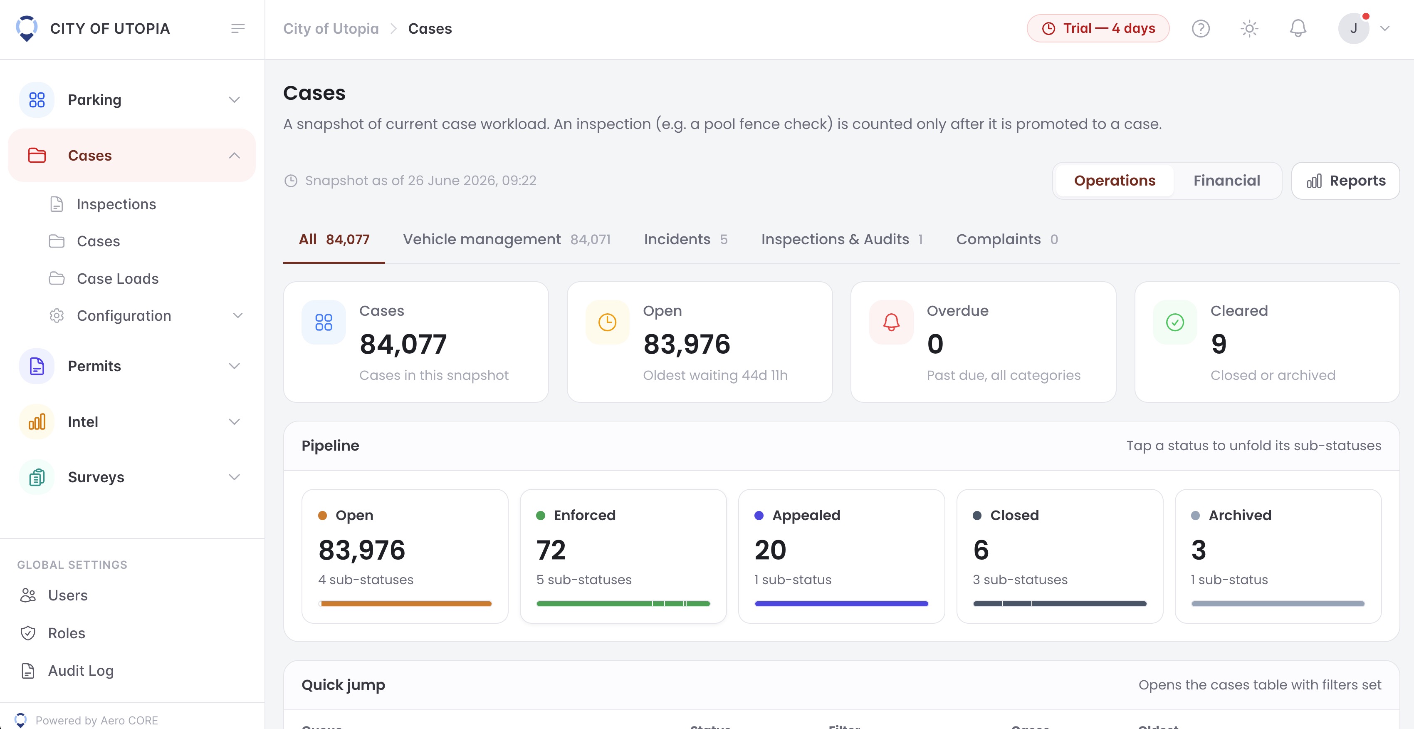Image resolution: width=1414 pixels, height=729 pixels.
Task: Open the help question mark icon
Action: point(1201,29)
